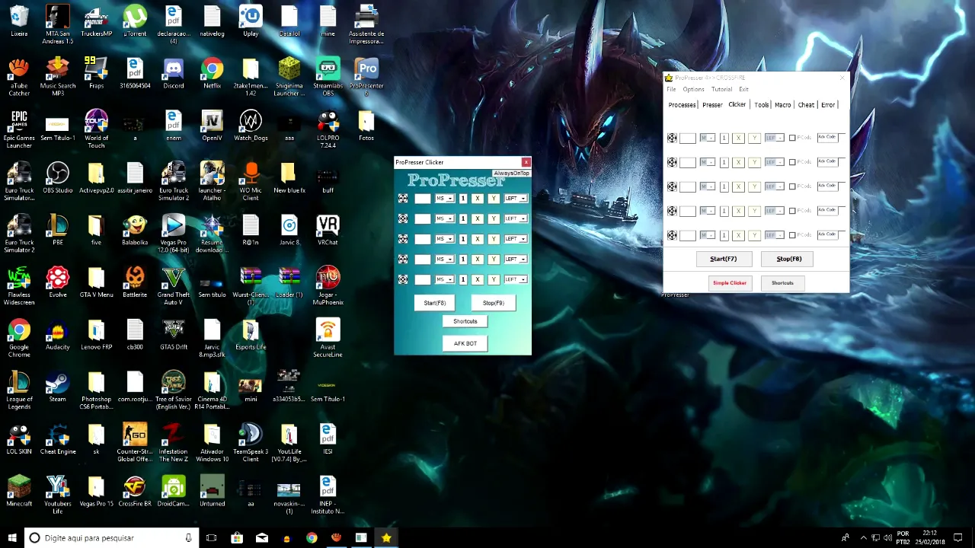
Task: Open the LEFT button dropdown in Clicker's fourth row
Action: coord(516,260)
